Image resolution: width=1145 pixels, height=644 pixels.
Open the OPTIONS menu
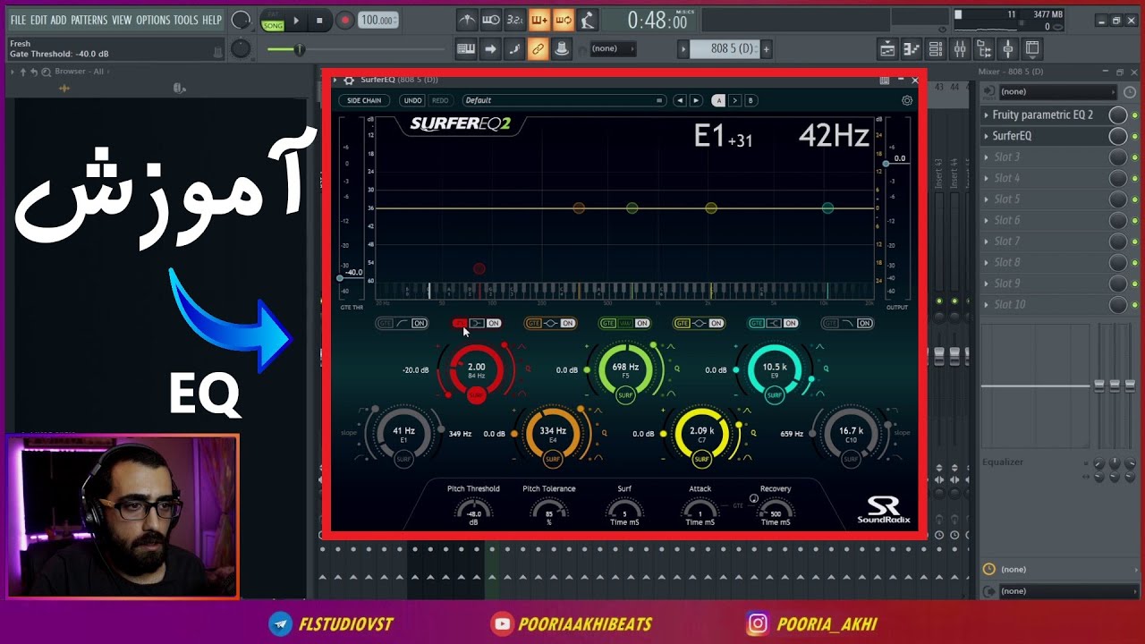(x=153, y=20)
